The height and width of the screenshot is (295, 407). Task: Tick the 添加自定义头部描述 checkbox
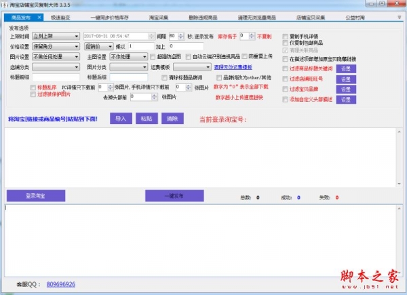[x=286, y=100]
